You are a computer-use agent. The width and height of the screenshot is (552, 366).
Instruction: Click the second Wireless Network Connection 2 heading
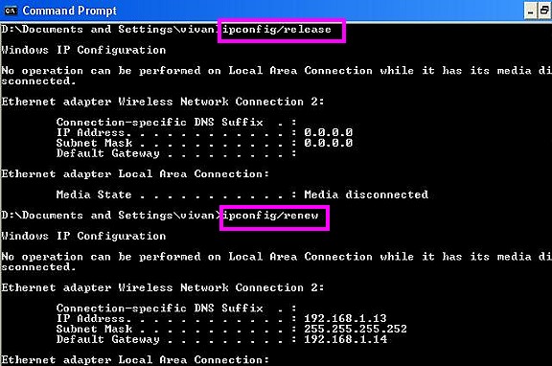pyautogui.click(x=162, y=287)
